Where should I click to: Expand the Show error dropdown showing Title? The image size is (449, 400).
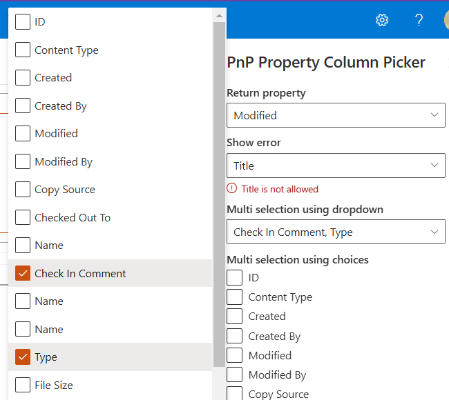tap(336, 166)
